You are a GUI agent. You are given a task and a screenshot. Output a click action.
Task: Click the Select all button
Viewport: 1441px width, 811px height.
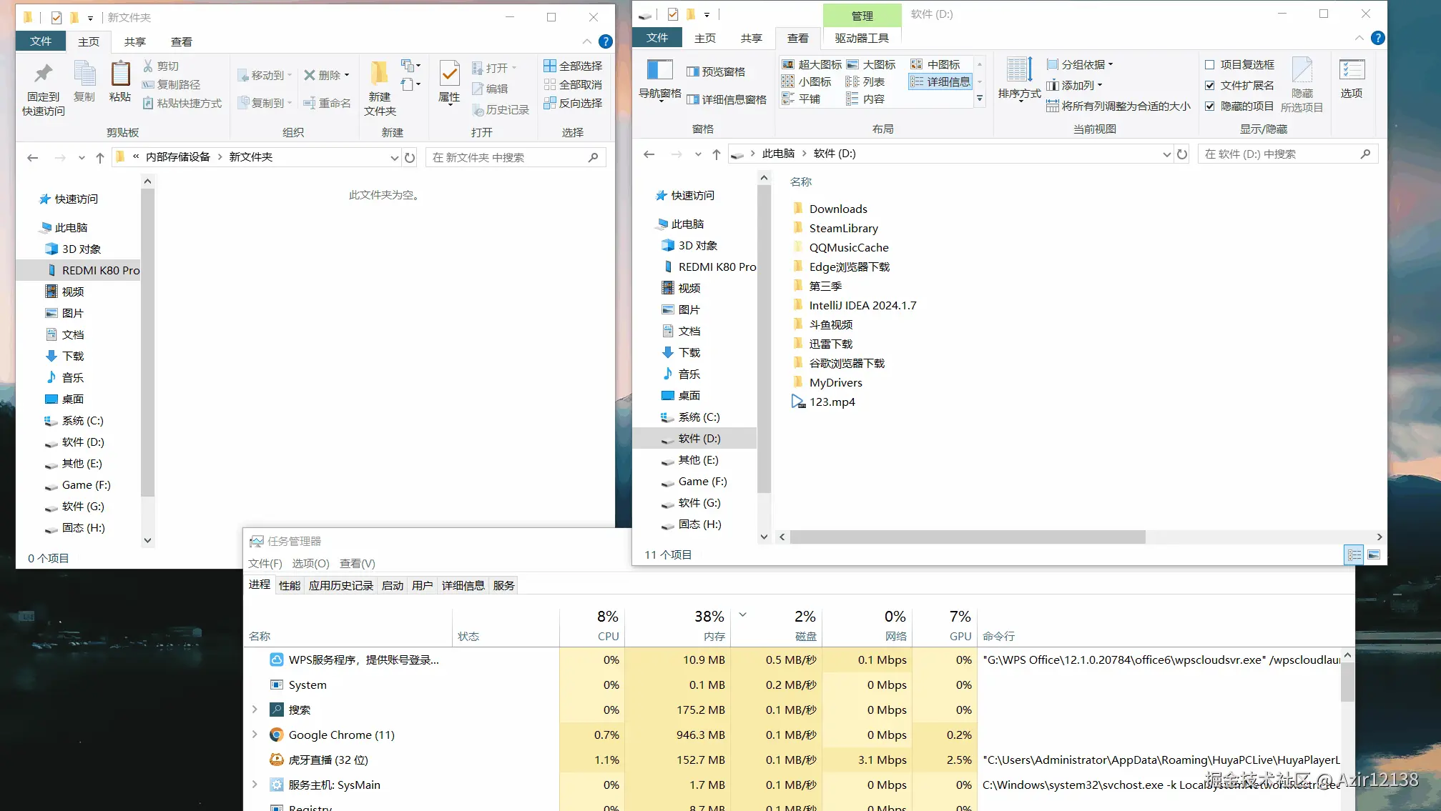[x=573, y=66]
